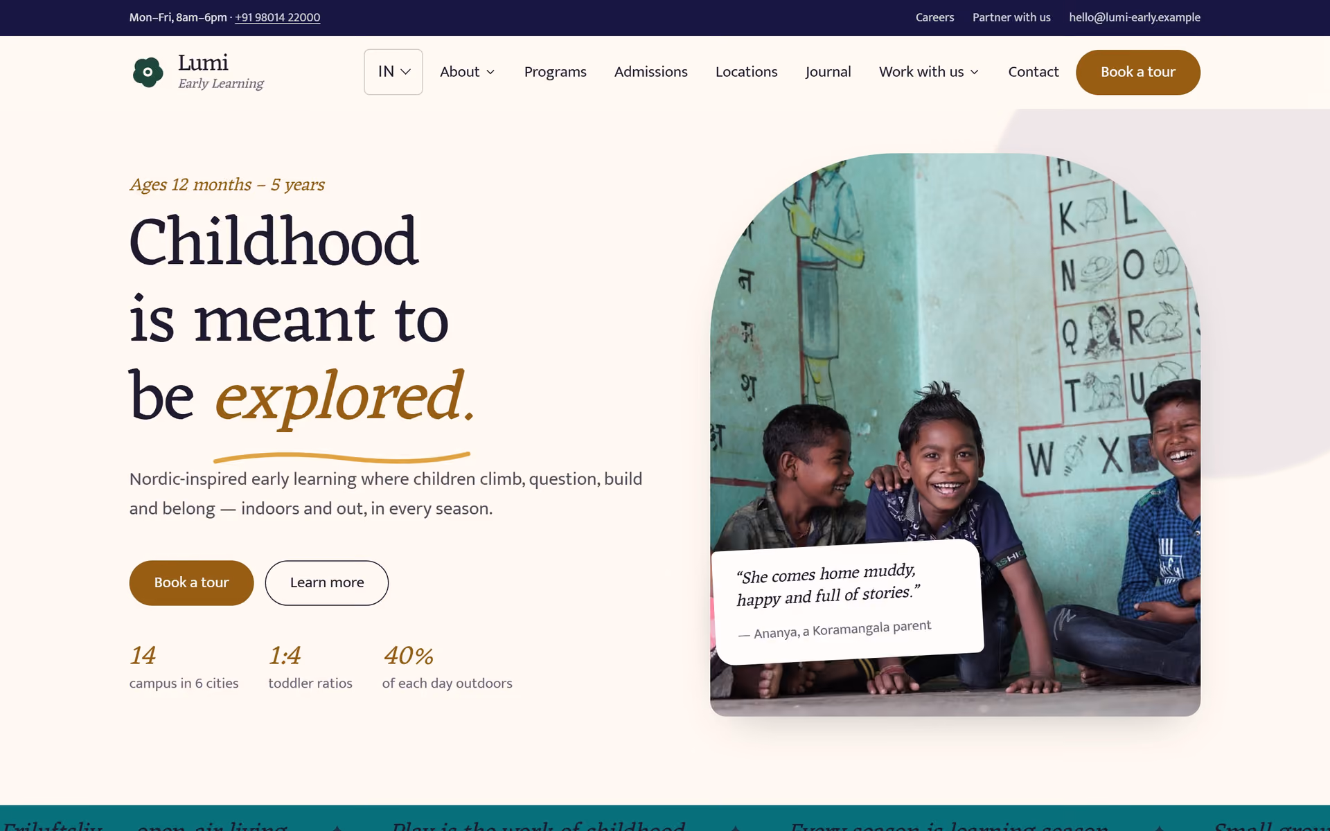Expand the Work with us menu
The width and height of the screenshot is (1330, 831).
point(929,72)
